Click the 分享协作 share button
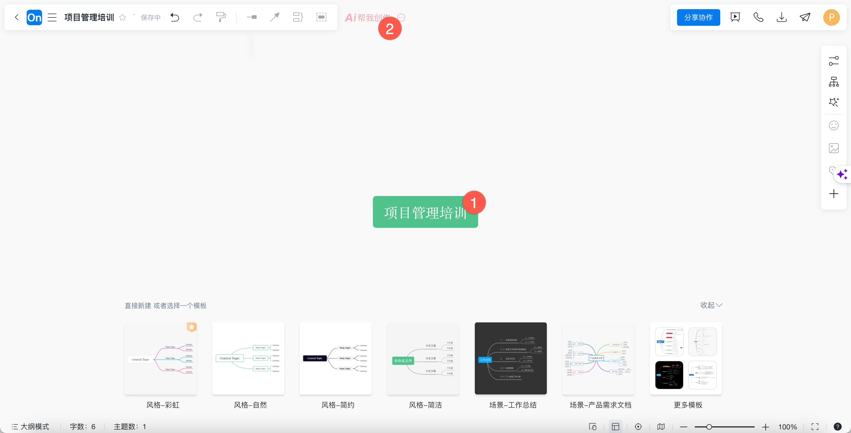This screenshot has height=433, width=851. pyautogui.click(x=698, y=17)
